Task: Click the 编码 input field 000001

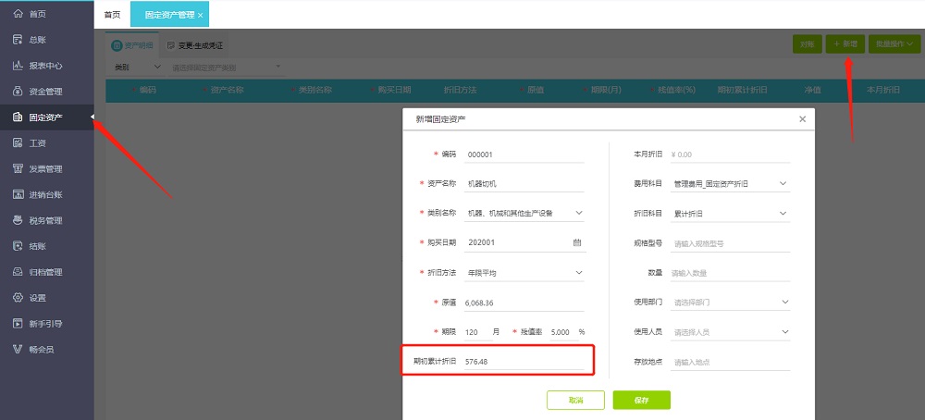Action: tap(524, 154)
